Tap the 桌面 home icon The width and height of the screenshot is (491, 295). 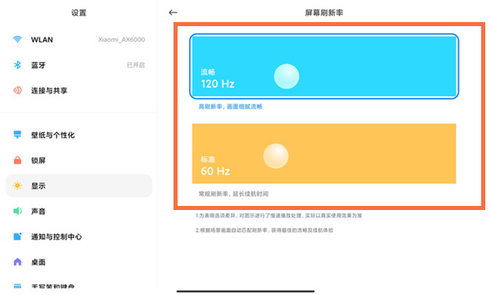click(17, 261)
